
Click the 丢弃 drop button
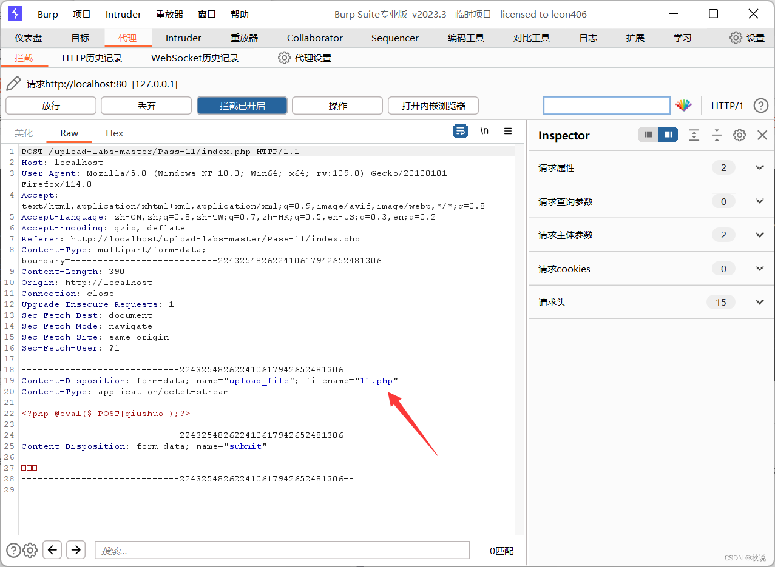[146, 106]
